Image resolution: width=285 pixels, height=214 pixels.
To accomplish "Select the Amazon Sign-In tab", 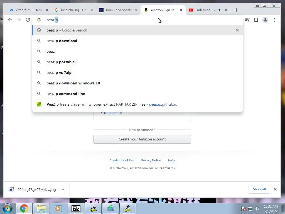I will 162,10.
